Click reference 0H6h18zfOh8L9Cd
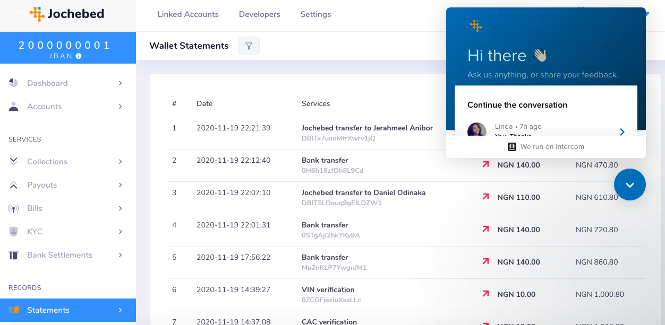This screenshot has height=325, width=665. 332,171
